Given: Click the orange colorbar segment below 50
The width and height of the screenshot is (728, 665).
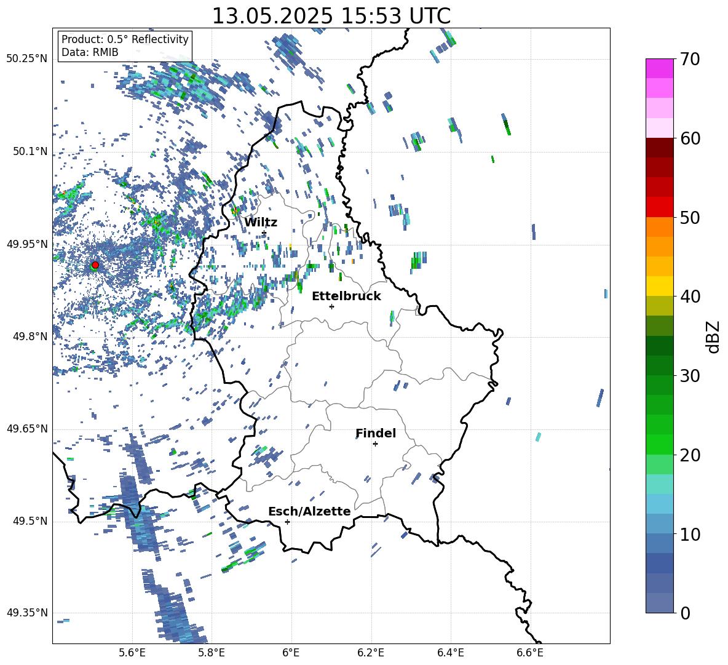Looking at the screenshot, I should coord(660,227).
